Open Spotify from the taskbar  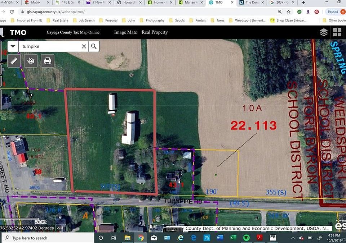[246, 238]
